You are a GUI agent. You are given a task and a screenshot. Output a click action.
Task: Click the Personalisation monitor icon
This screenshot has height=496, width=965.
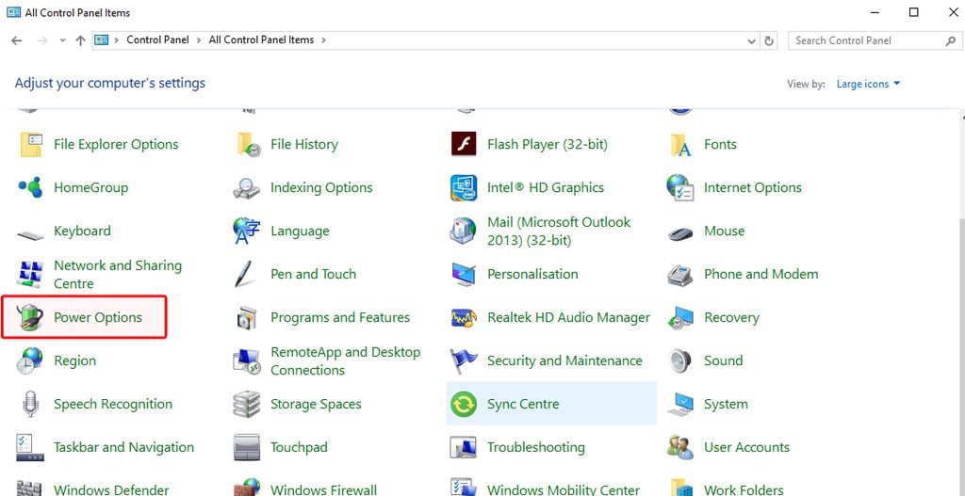[x=464, y=275]
